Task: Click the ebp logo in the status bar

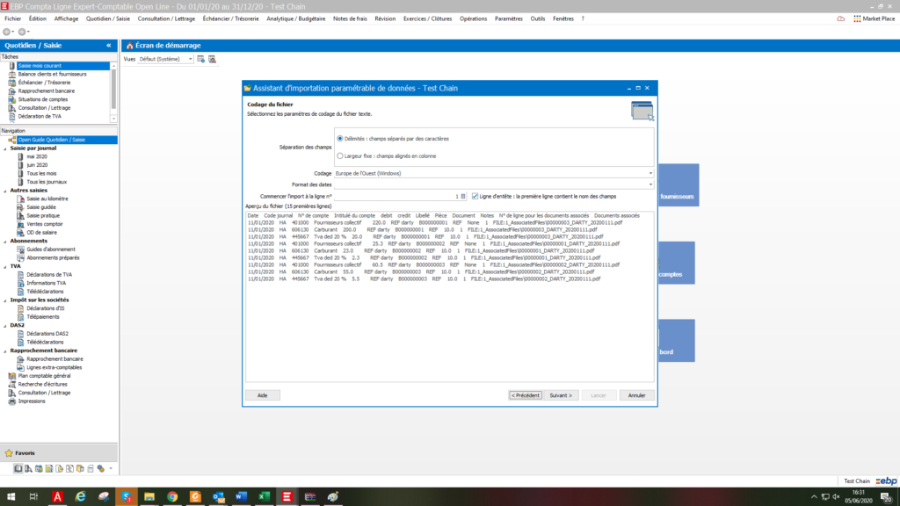Action: click(886, 481)
